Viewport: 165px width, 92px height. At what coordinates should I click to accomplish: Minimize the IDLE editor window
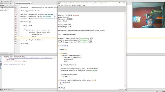(x=116, y=3)
